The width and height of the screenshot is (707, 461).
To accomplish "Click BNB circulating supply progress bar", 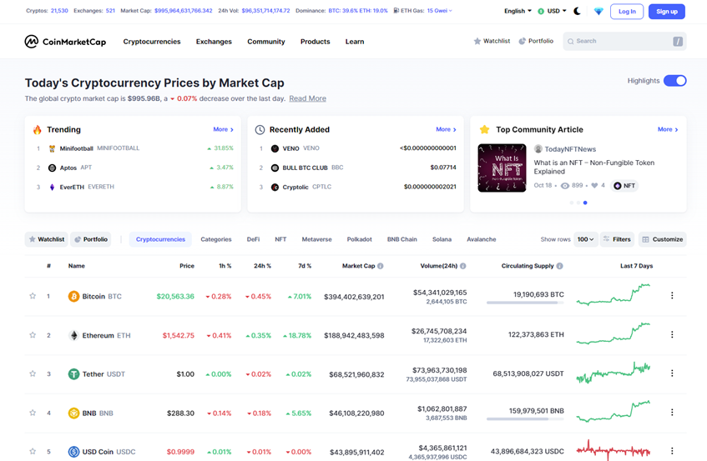I will point(525,419).
